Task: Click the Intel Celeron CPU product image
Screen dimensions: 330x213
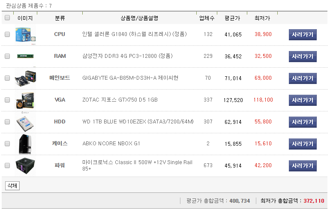Action: [25, 35]
